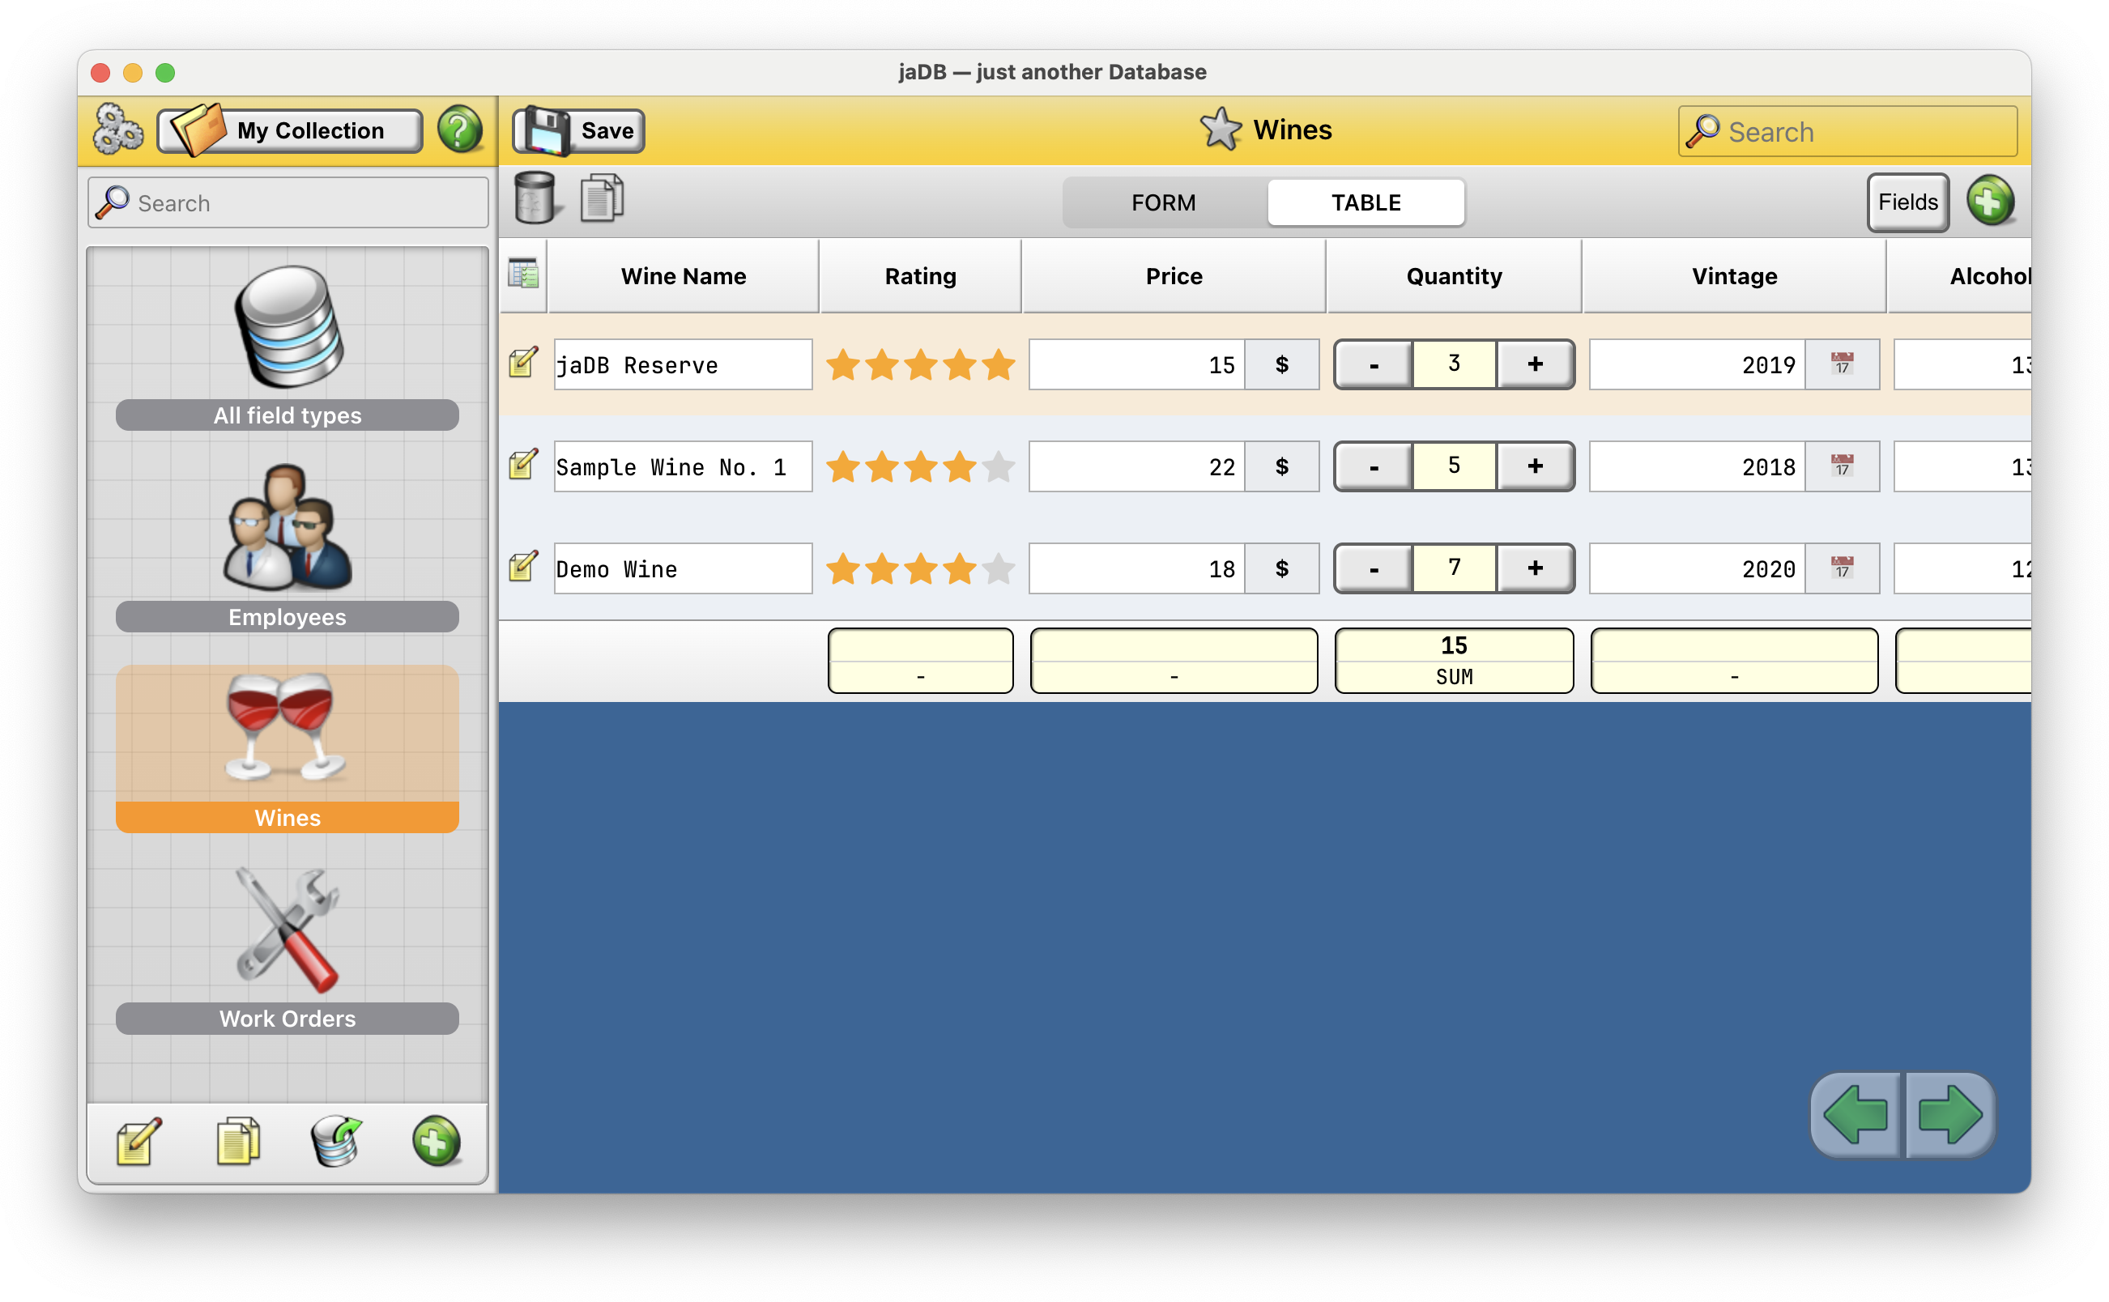2109x1302 pixels.
Task: Increase quantity of Sample Wine No. 1
Action: click(1535, 466)
